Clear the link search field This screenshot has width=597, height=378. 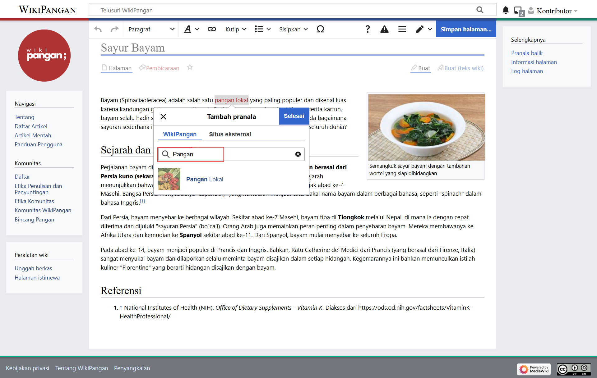[x=298, y=154]
